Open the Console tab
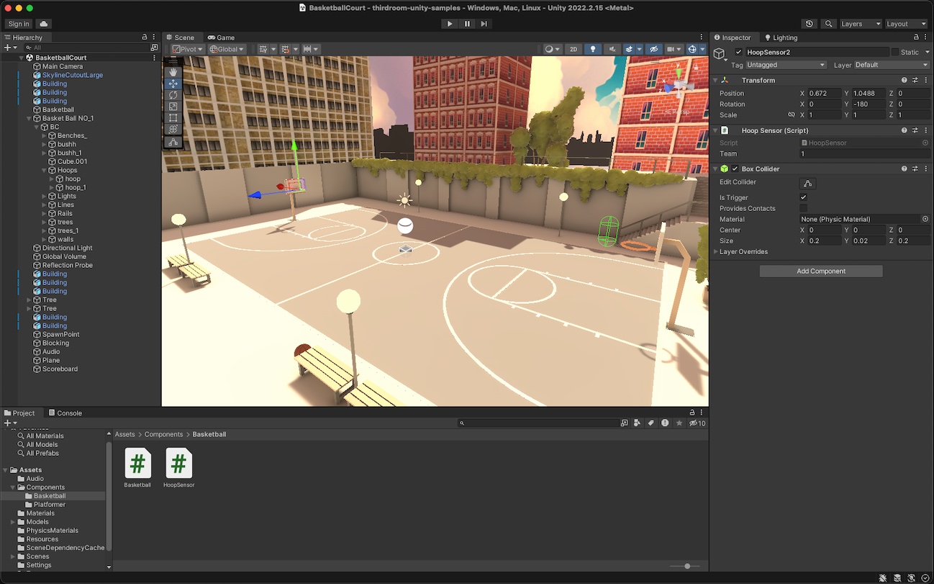The image size is (934, 584). (x=65, y=413)
